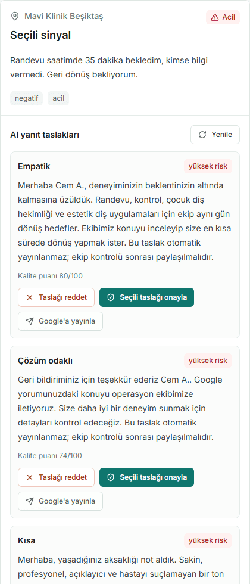Reject the Empatik draft
250x584 pixels.
tap(56, 297)
